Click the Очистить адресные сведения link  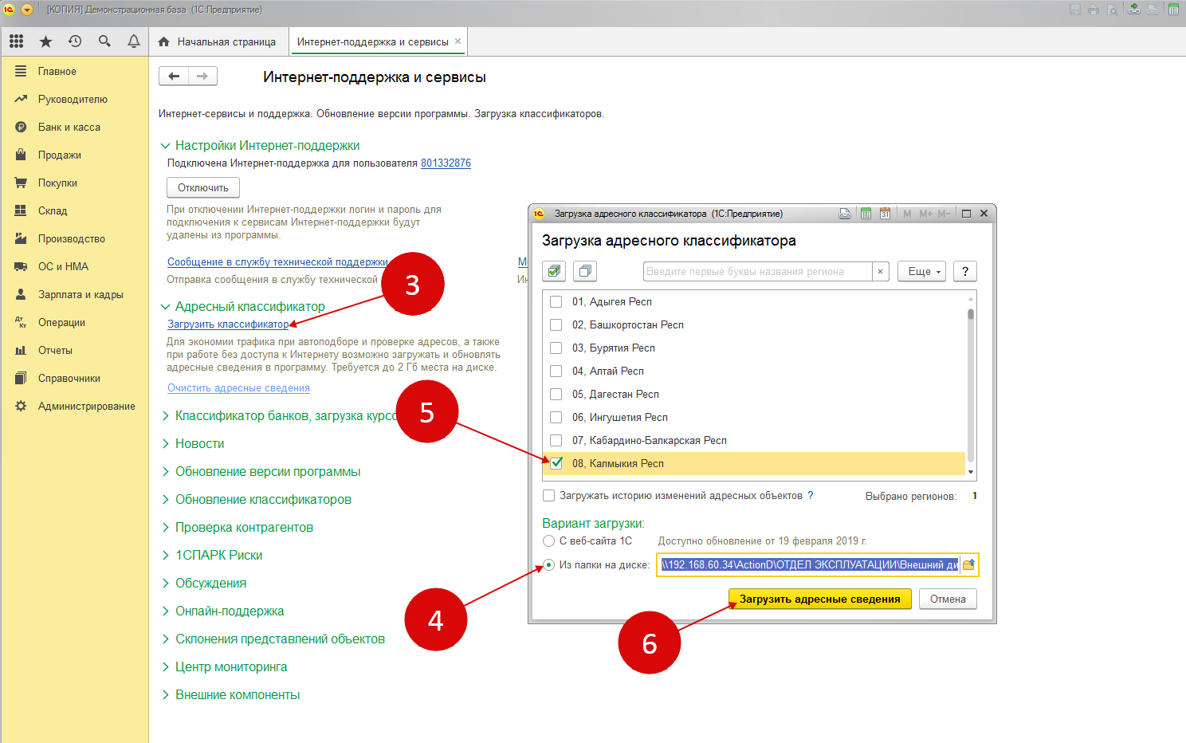click(238, 387)
